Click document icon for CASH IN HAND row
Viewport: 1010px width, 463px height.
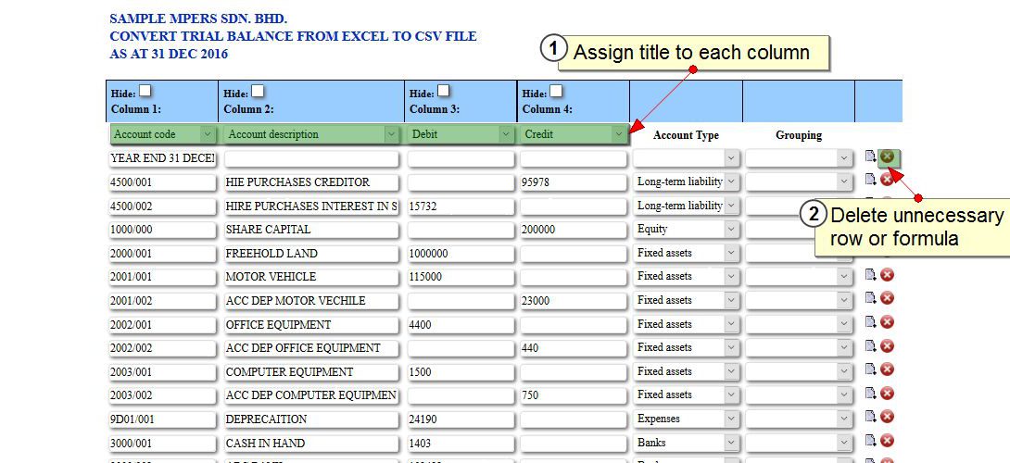tap(870, 441)
